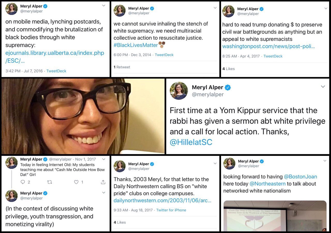331x233 pixels.
Task: Follow the washingtonpost.com article link
Action: 268,46
